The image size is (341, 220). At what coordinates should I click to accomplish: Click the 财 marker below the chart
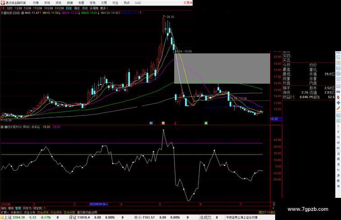pos(151,123)
